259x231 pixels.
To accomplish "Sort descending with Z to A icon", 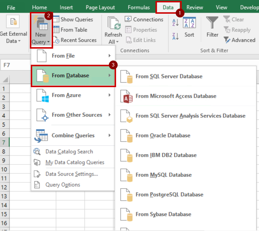I will 175,36.
